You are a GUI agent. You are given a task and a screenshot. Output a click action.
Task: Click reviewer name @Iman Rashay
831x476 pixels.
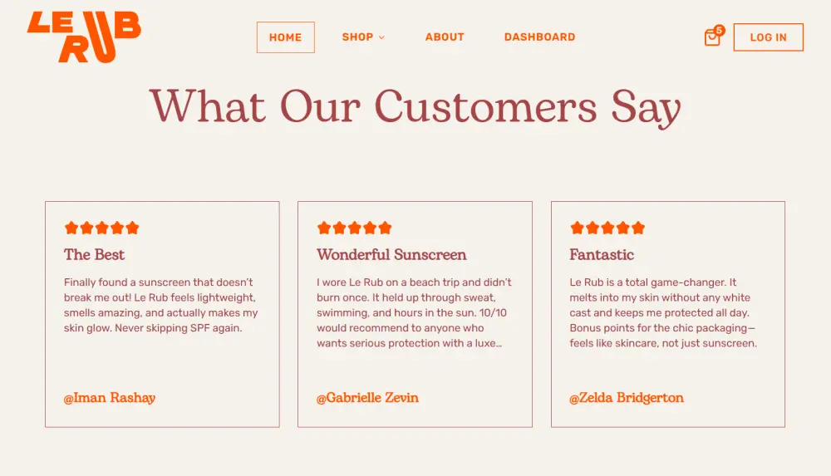point(110,398)
